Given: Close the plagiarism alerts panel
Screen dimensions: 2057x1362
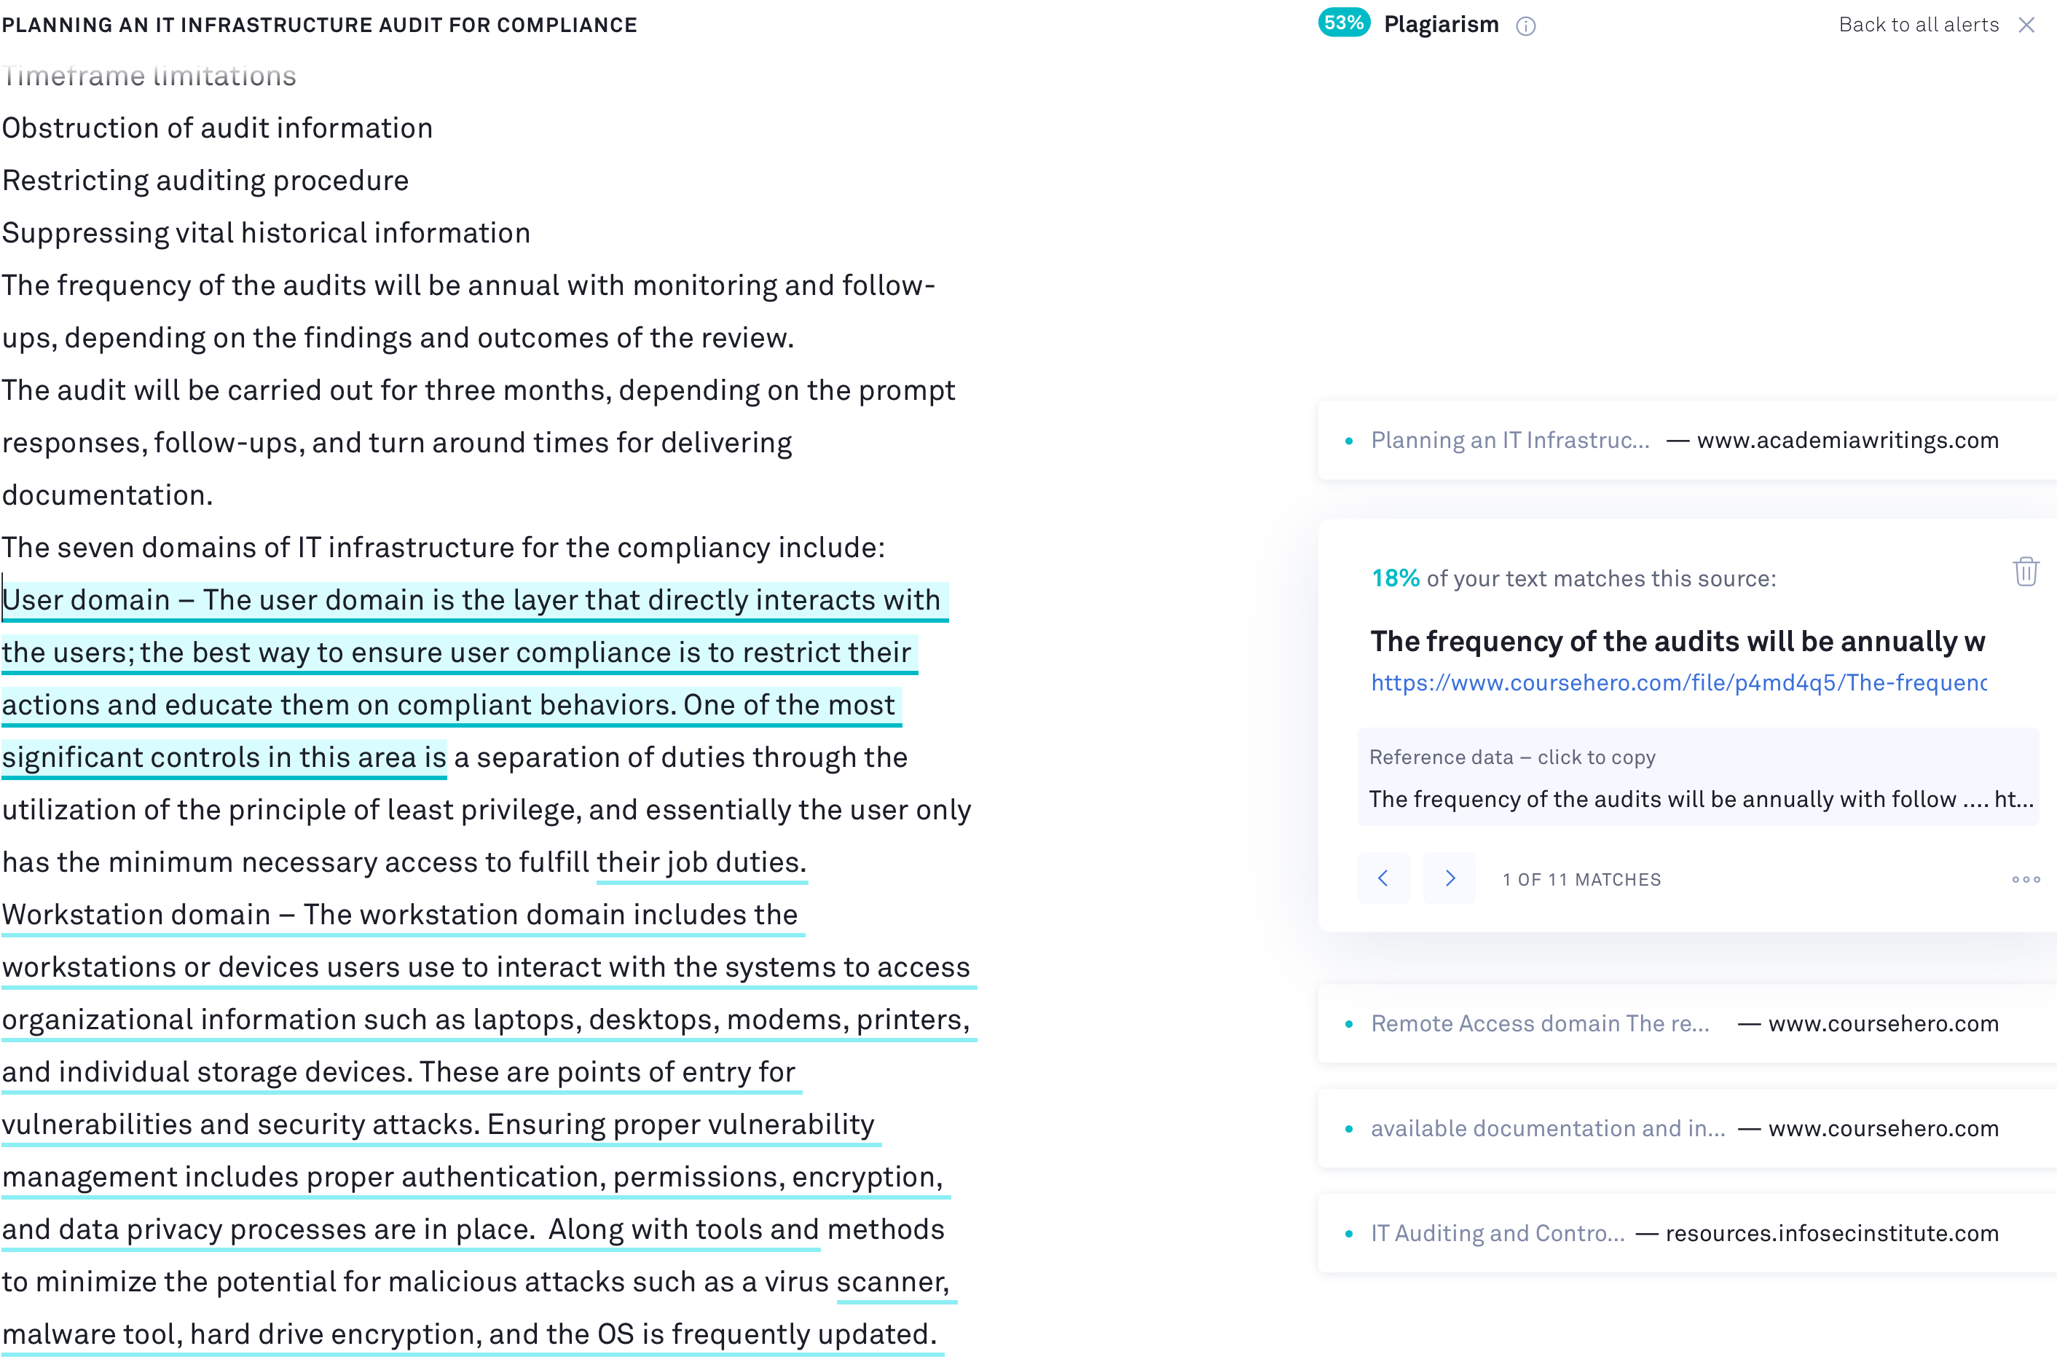Looking at the screenshot, I should (x=2026, y=25).
